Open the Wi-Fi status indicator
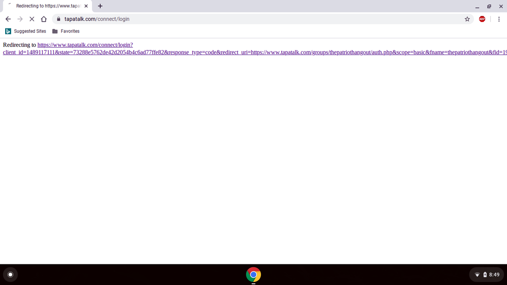 tap(477, 275)
